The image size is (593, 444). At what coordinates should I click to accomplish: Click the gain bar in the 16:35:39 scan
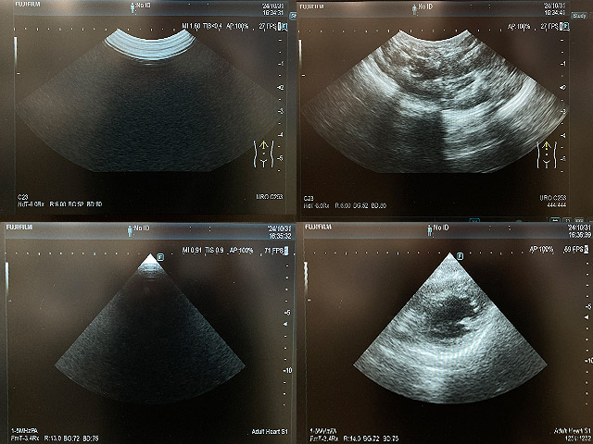pos(306,278)
